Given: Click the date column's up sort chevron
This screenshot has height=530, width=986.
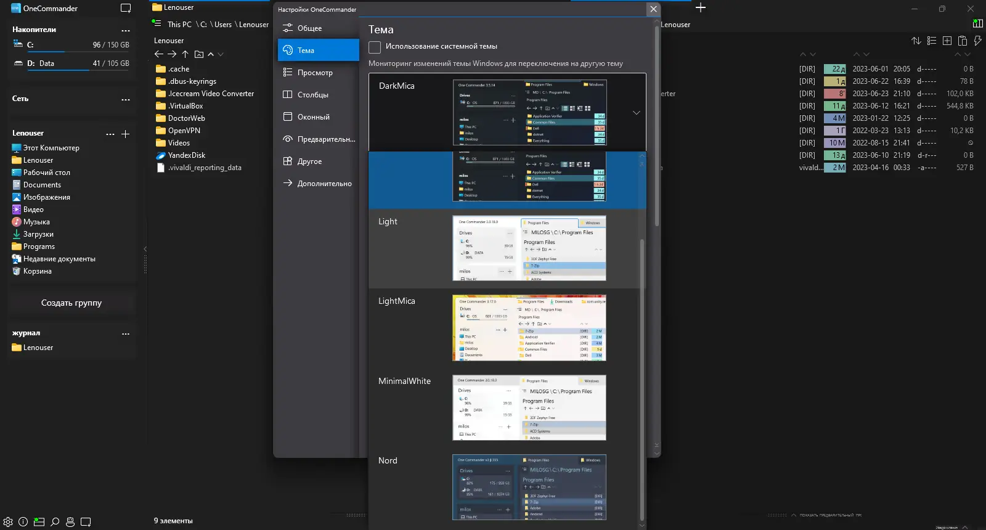Looking at the screenshot, I should tap(857, 54).
